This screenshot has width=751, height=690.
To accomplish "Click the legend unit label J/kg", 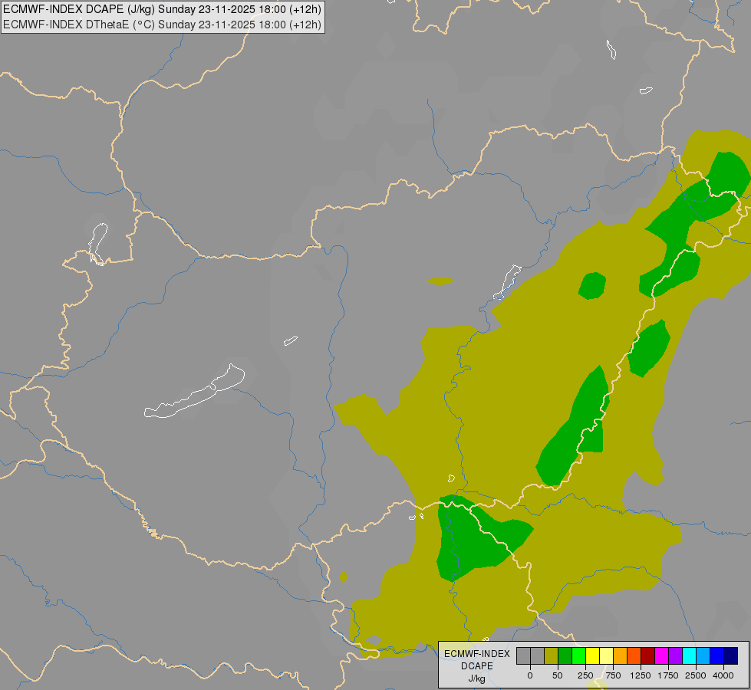I will [x=476, y=678].
